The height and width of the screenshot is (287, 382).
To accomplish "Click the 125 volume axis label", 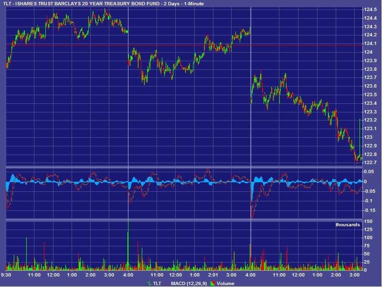I will pos(368,230).
